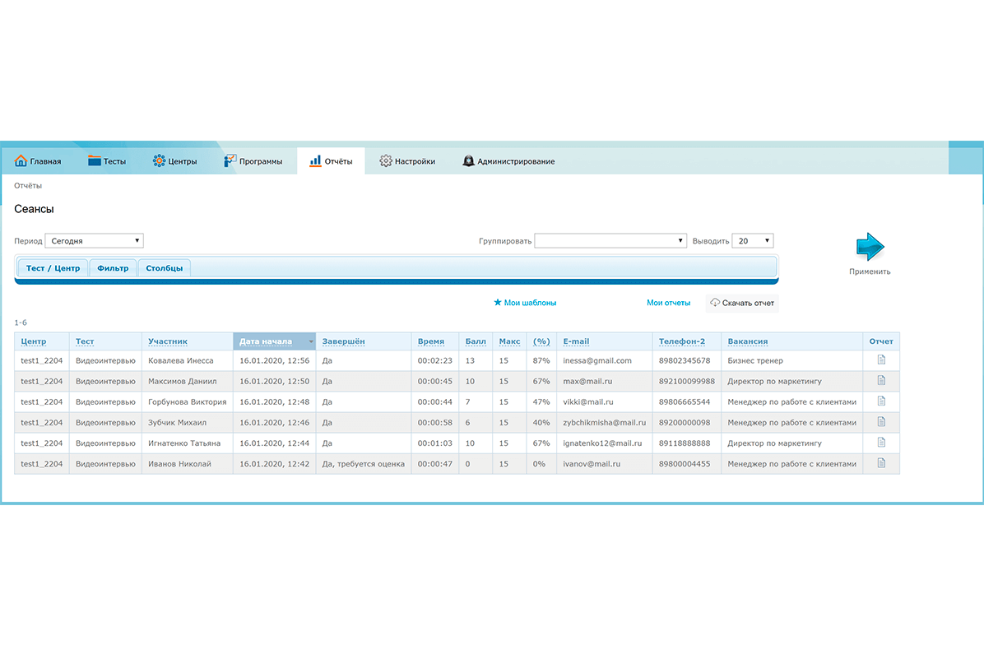This screenshot has width=984, height=645.
Task: Select the Отчёты menu tab
Action: (331, 161)
